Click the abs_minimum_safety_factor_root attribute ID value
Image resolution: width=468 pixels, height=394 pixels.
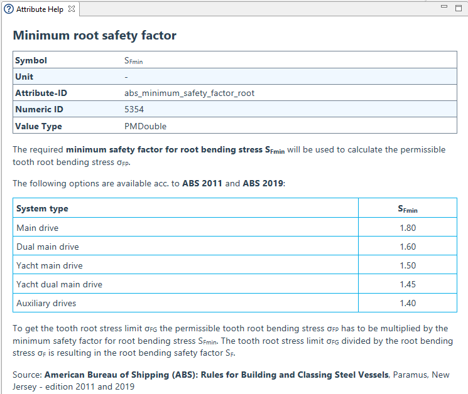(x=189, y=93)
